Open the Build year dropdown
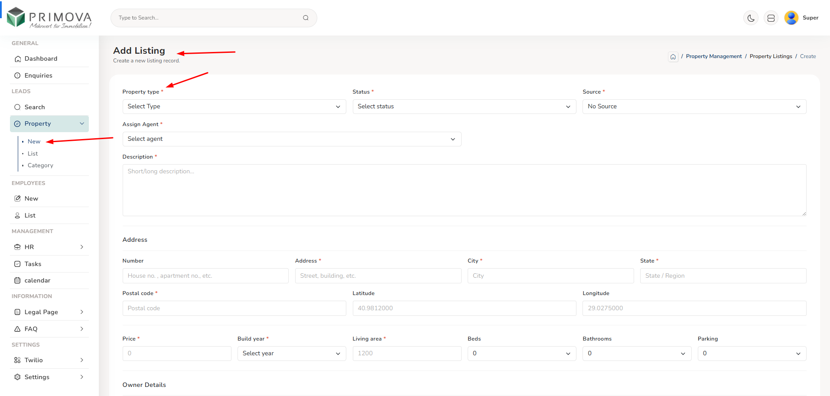Viewport: 830px width, 396px height. tap(291, 354)
